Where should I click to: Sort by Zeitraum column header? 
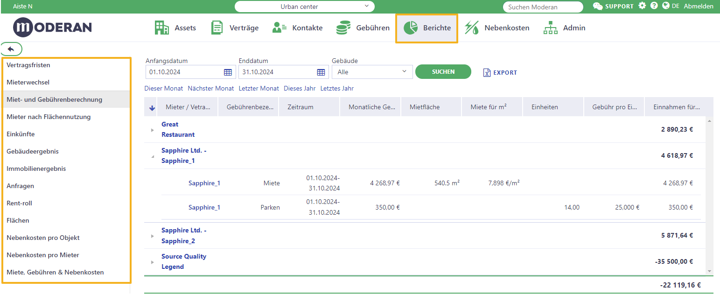[309, 107]
